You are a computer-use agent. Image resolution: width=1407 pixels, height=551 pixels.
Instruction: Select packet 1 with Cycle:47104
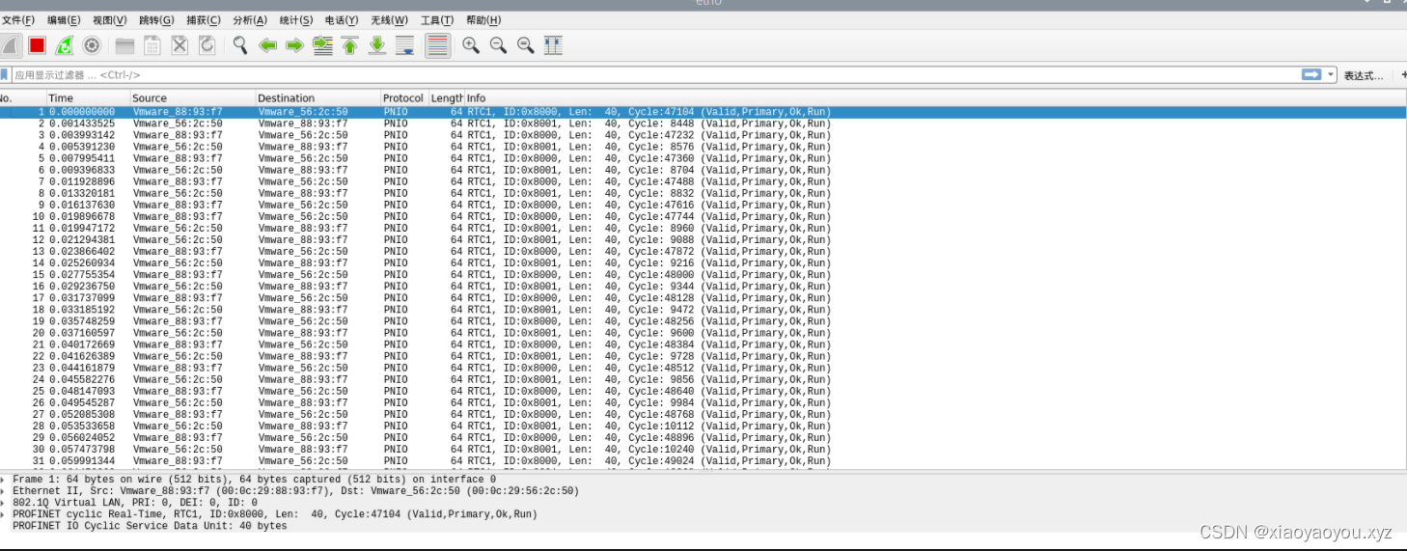[x=703, y=112]
